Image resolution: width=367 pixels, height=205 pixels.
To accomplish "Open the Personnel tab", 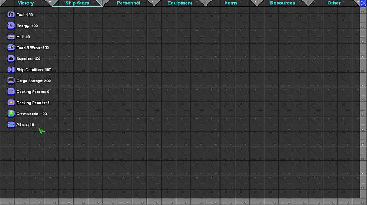I will (129, 3).
